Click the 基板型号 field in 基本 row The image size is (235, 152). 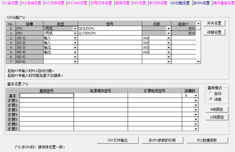coord(47,96)
